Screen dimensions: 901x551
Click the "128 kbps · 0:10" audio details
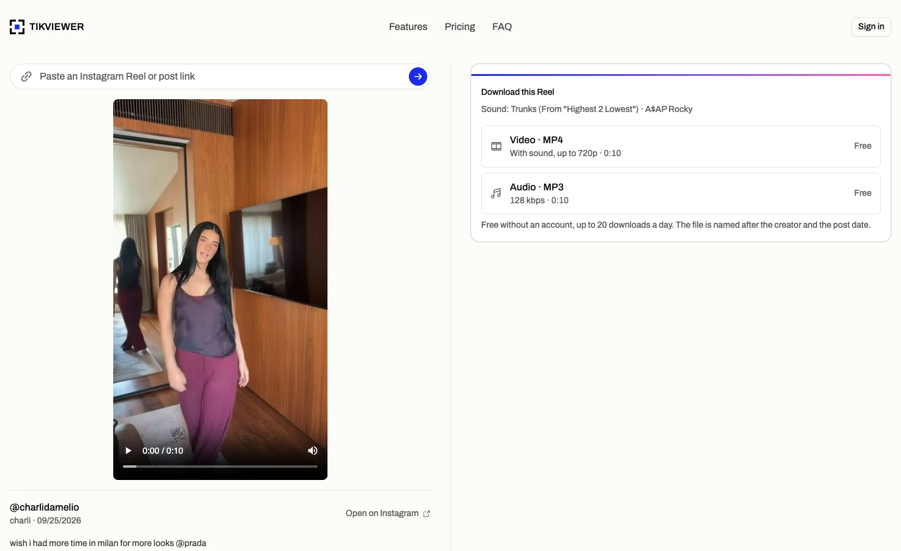(x=539, y=201)
